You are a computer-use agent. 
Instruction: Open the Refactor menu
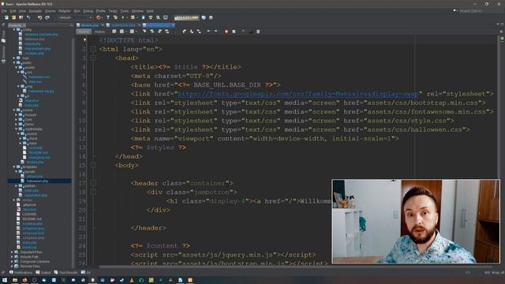[65, 11]
